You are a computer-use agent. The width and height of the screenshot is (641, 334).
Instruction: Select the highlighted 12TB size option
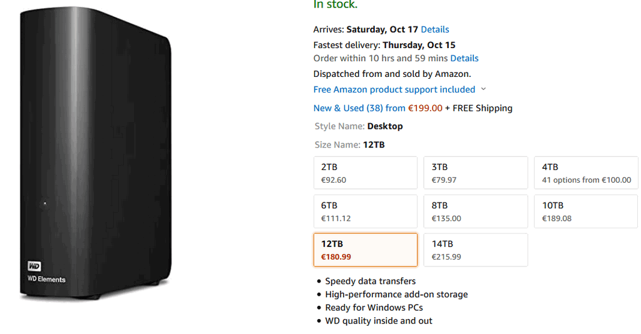click(x=366, y=250)
